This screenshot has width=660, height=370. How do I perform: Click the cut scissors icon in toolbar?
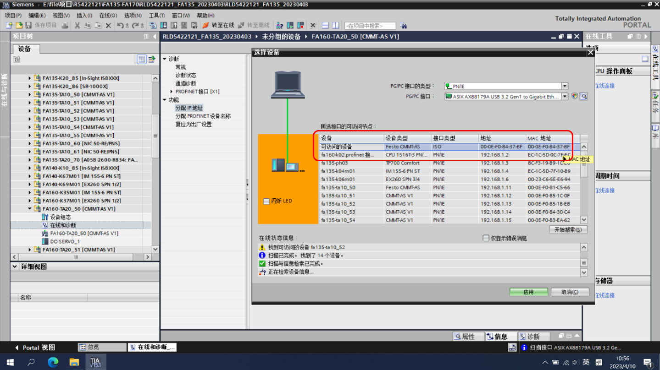point(77,26)
